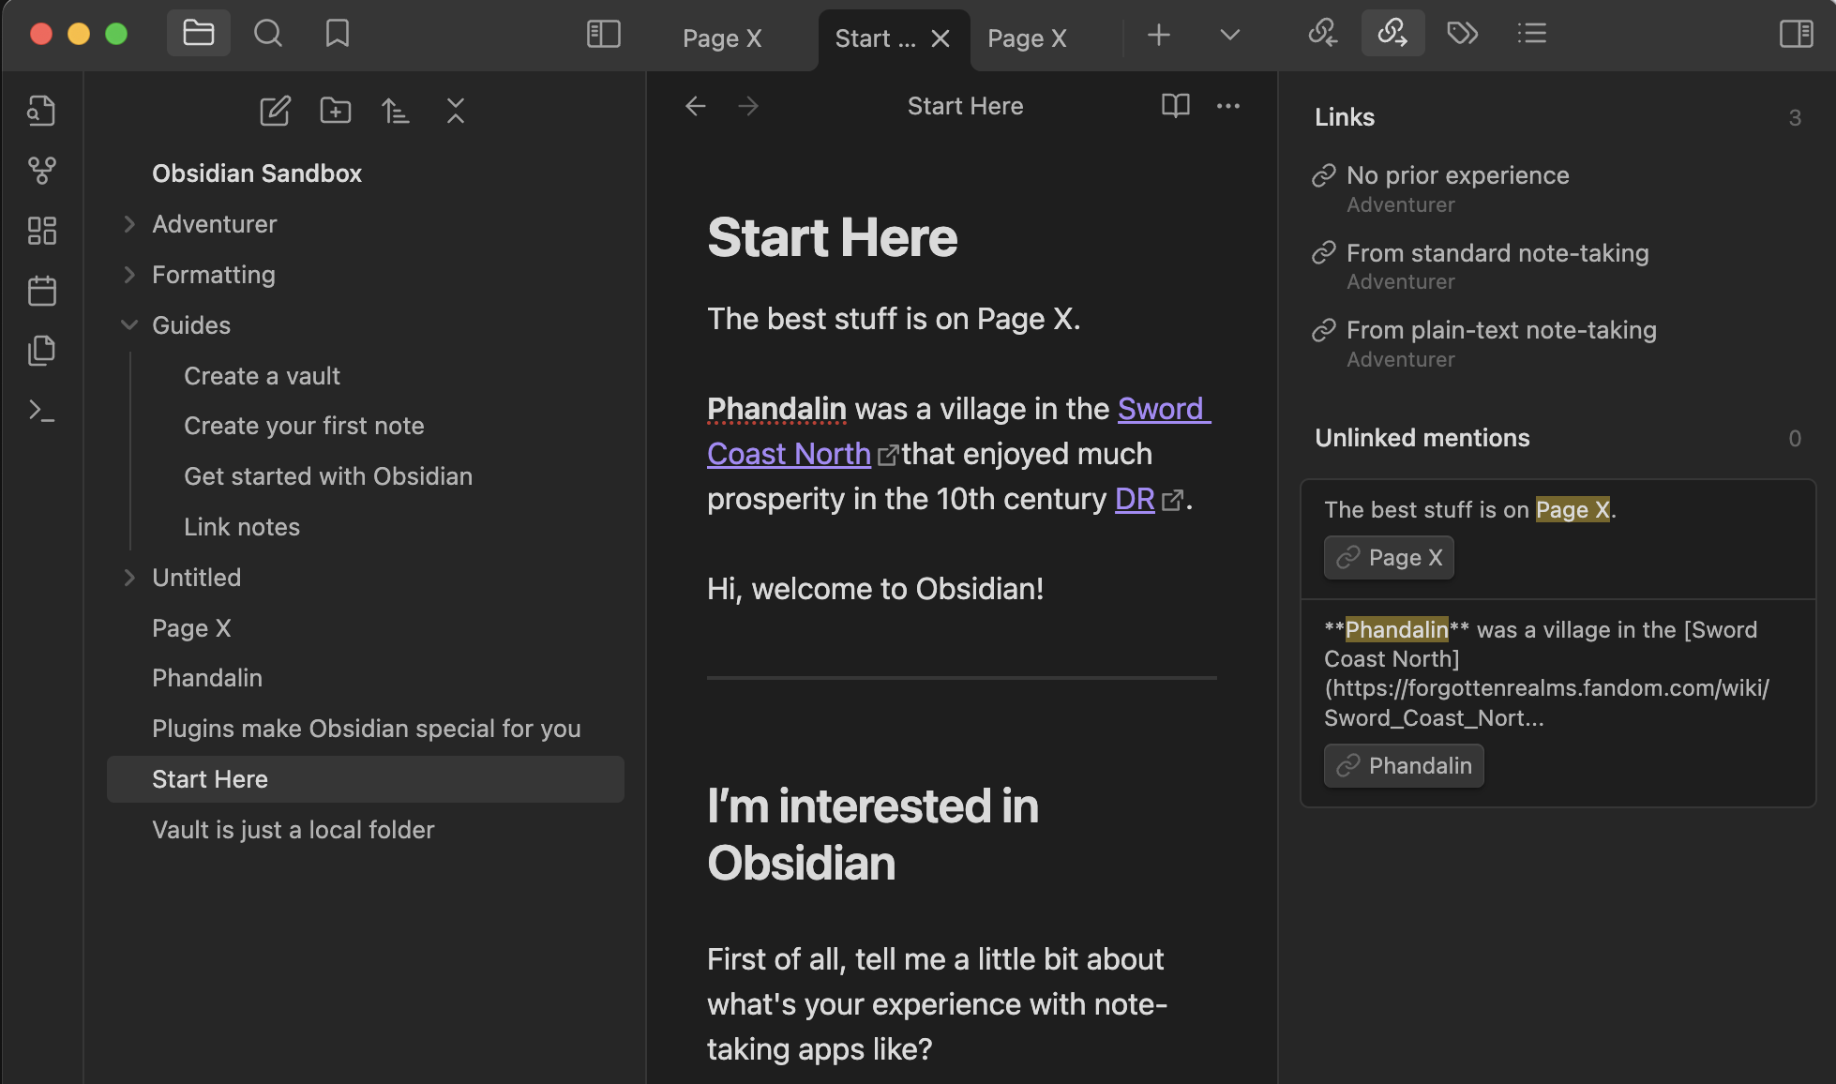Navigate back arrow in note header

tap(695, 106)
